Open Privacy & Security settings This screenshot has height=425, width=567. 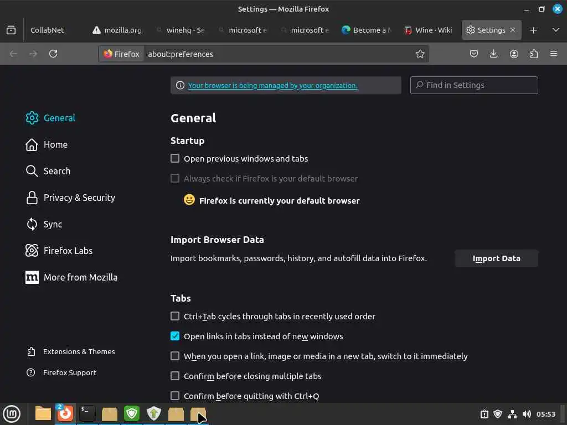[x=70, y=198]
